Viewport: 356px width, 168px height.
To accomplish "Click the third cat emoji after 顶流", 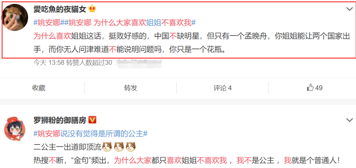I will click(131, 147).
